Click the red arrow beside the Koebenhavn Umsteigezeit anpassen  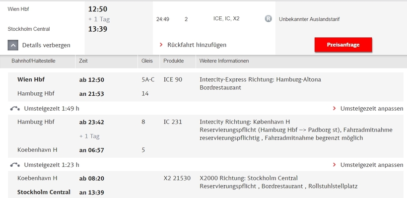point(335,165)
